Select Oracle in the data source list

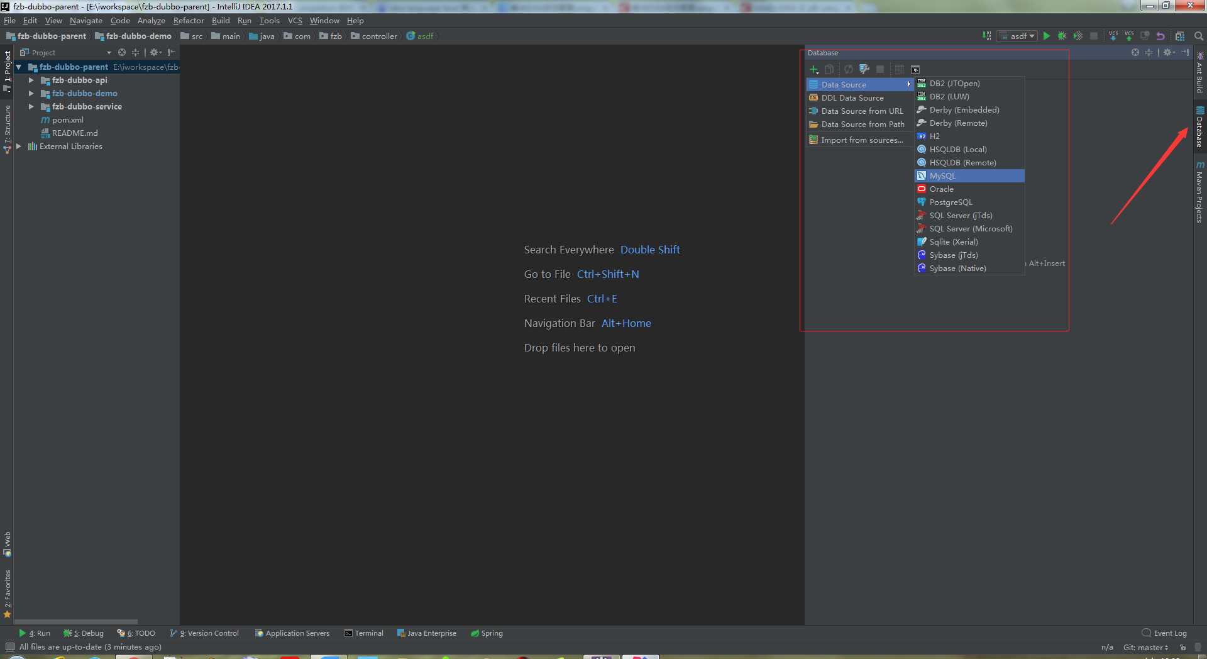[x=969, y=189]
